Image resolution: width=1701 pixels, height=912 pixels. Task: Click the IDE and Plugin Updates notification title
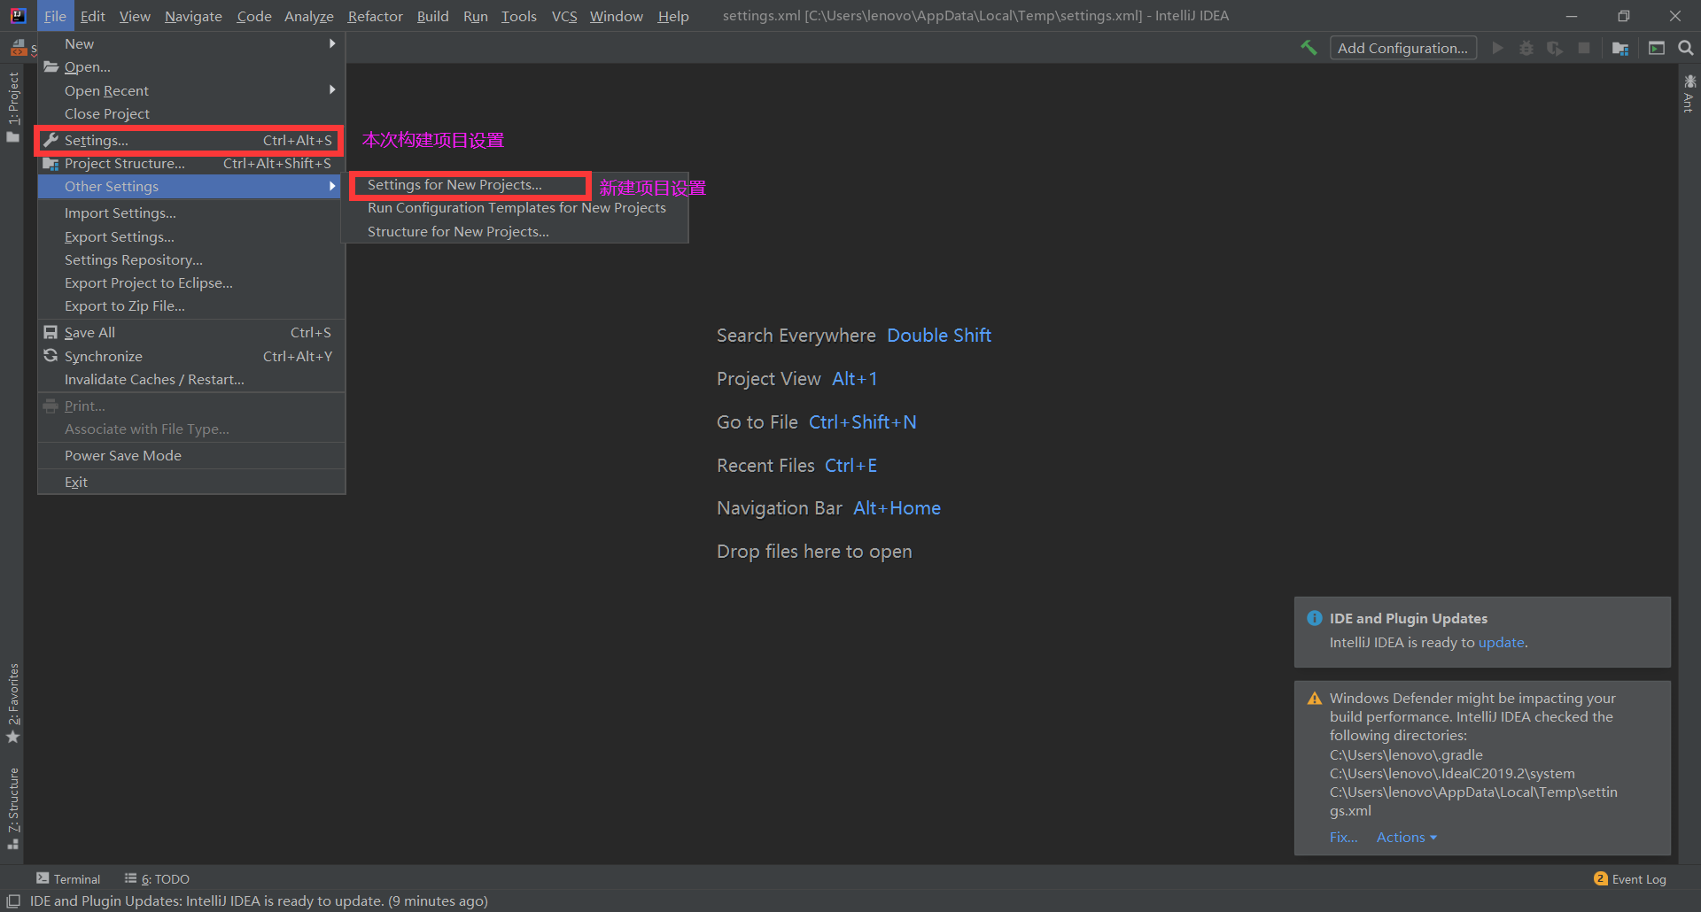click(1408, 618)
